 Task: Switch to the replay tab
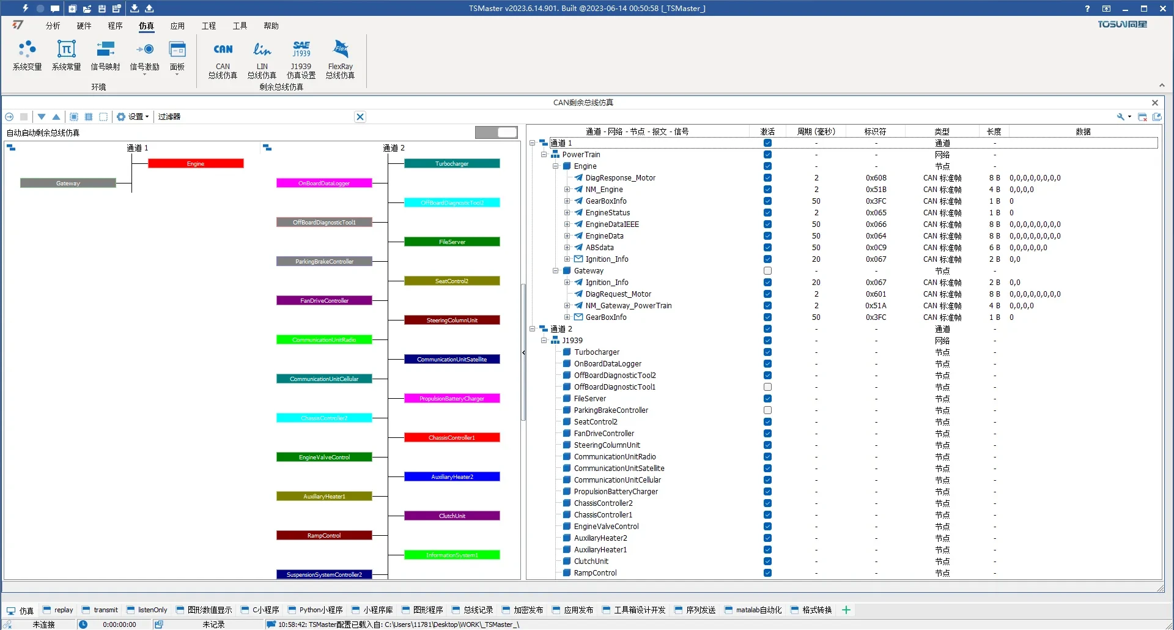pos(58,610)
